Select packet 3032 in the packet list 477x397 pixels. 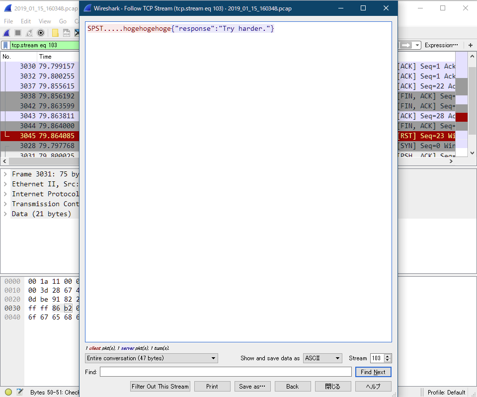tap(40, 76)
